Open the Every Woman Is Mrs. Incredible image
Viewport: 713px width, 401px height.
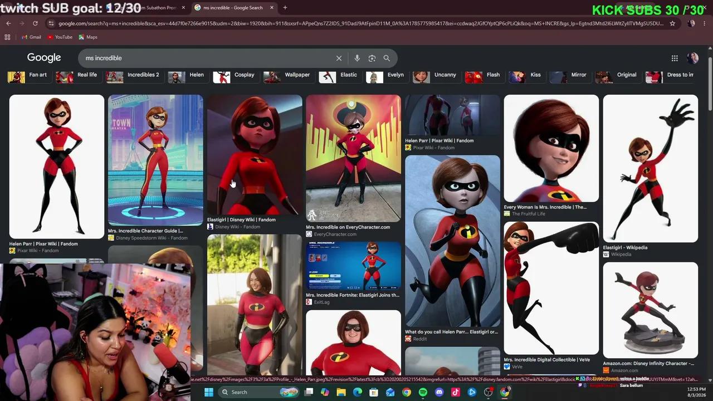pos(551,148)
